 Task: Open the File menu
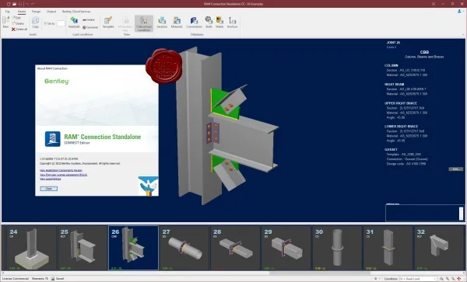pos(8,12)
